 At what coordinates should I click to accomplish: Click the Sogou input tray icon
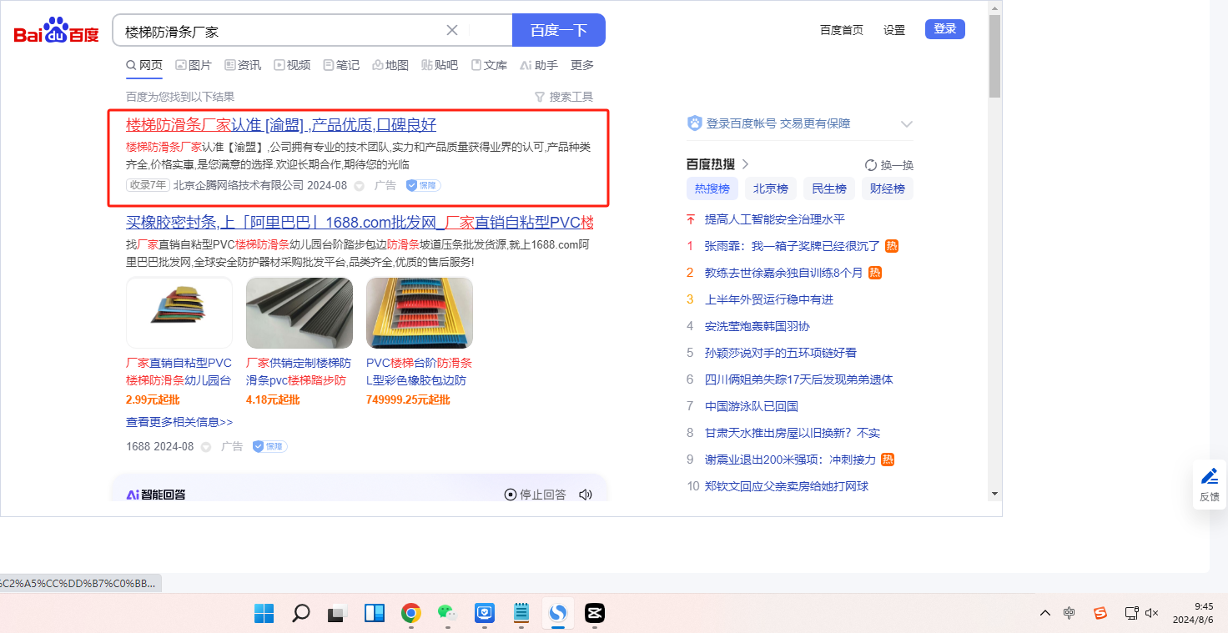click(1100, 613)
